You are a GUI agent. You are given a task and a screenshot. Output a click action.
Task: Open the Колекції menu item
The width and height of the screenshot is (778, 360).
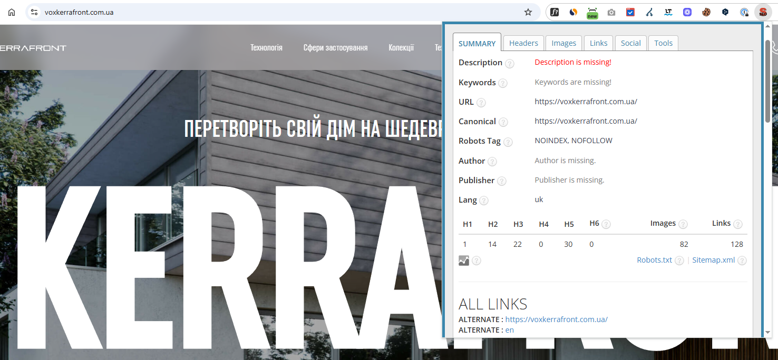click(x=401, y=47)
